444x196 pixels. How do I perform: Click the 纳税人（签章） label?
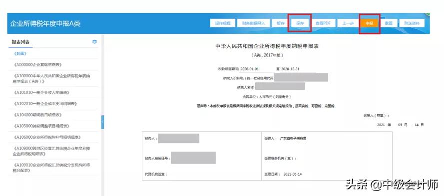(376, 115)
